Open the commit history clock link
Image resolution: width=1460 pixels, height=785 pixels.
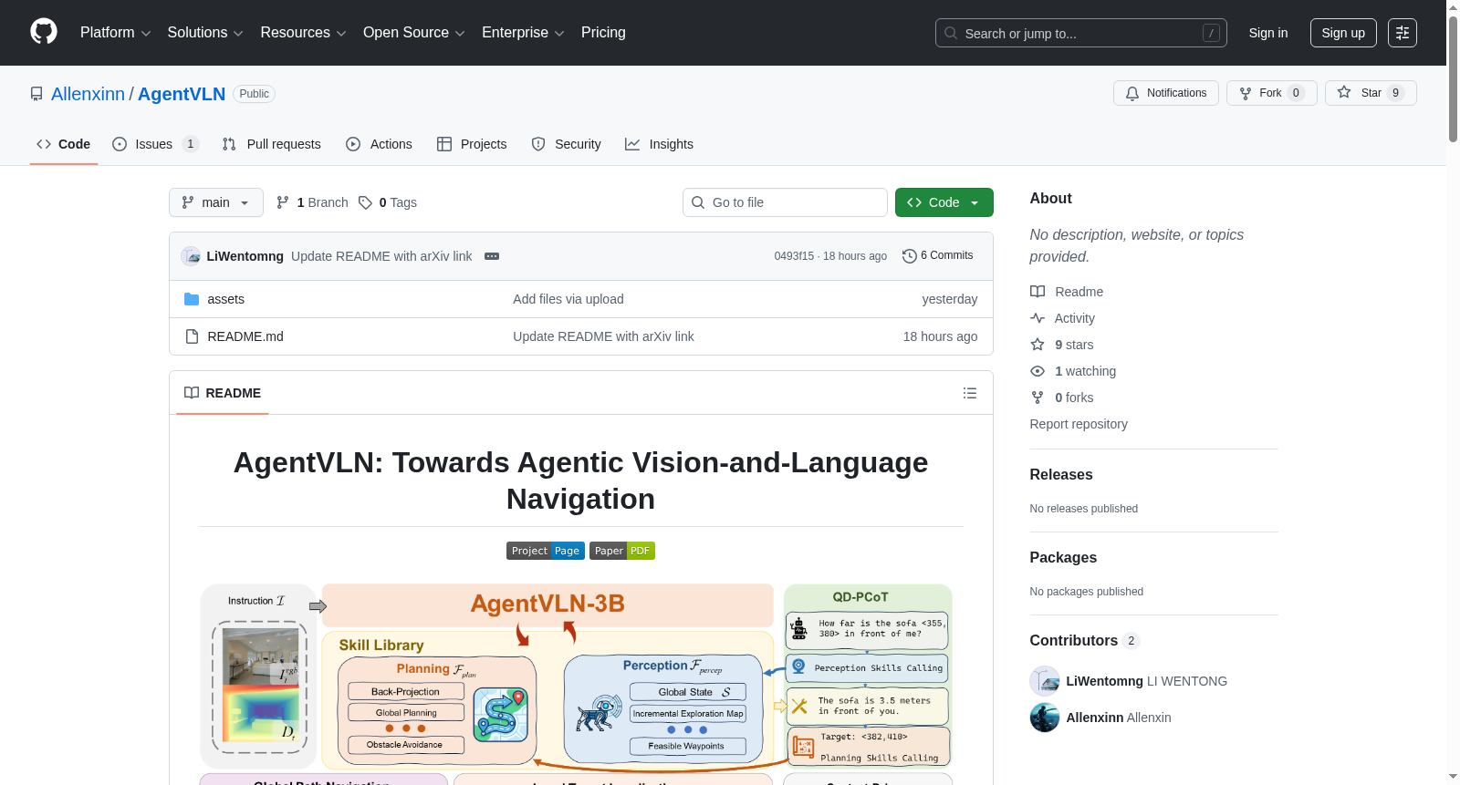coord(937,255)
